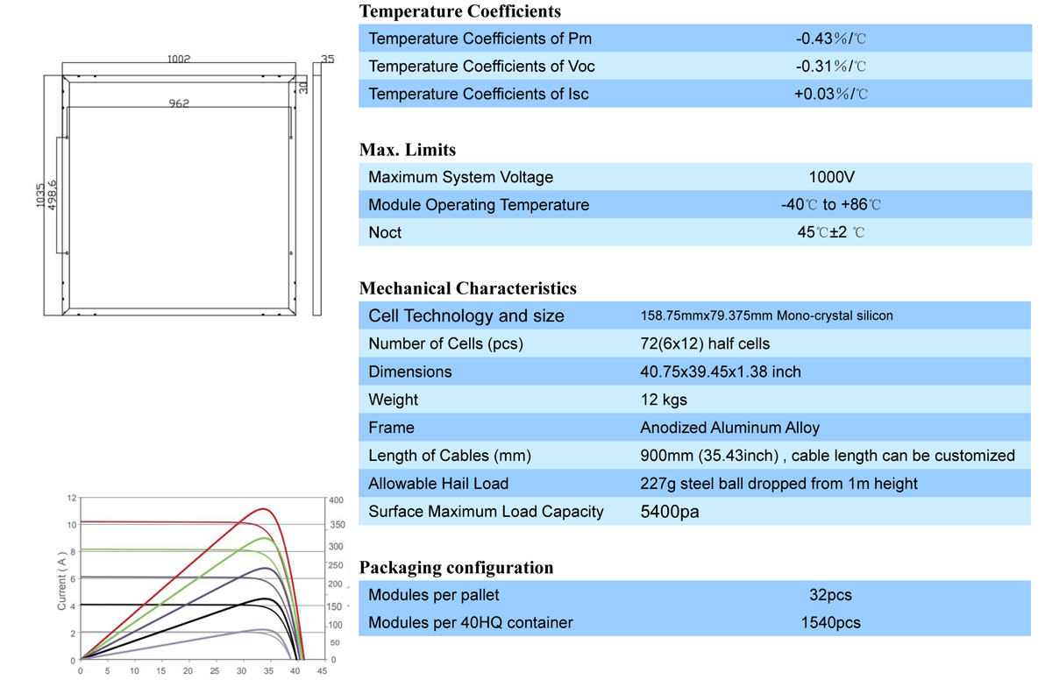This screenshot has width=1052, height=687.
Task: Select the 'Dimensions' row label
Action: click(410, 372)
